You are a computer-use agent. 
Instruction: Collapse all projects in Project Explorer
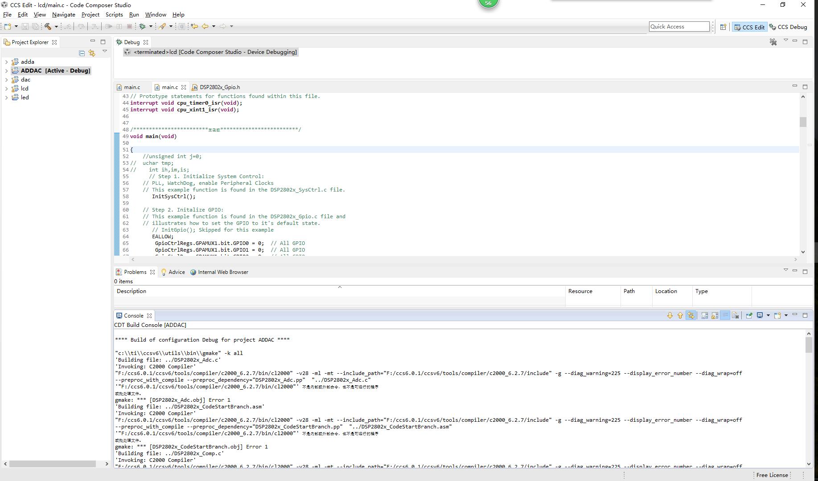(x=82, y=53)
